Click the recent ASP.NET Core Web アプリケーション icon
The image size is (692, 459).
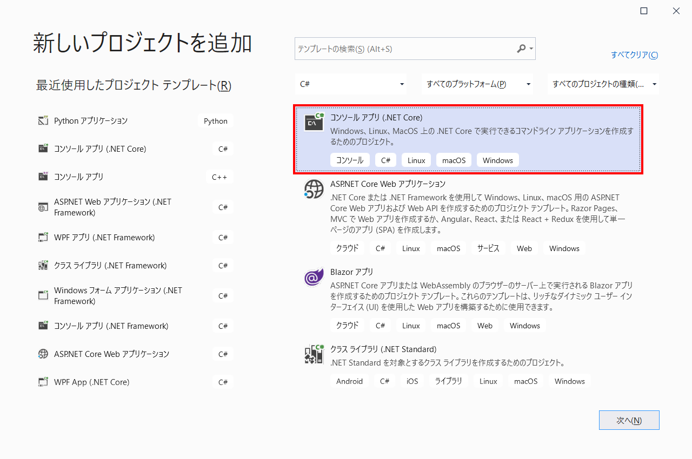(x=43, y=354)
